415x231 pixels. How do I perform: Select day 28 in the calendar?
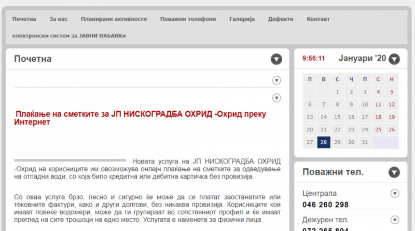(x=323, y=142)
